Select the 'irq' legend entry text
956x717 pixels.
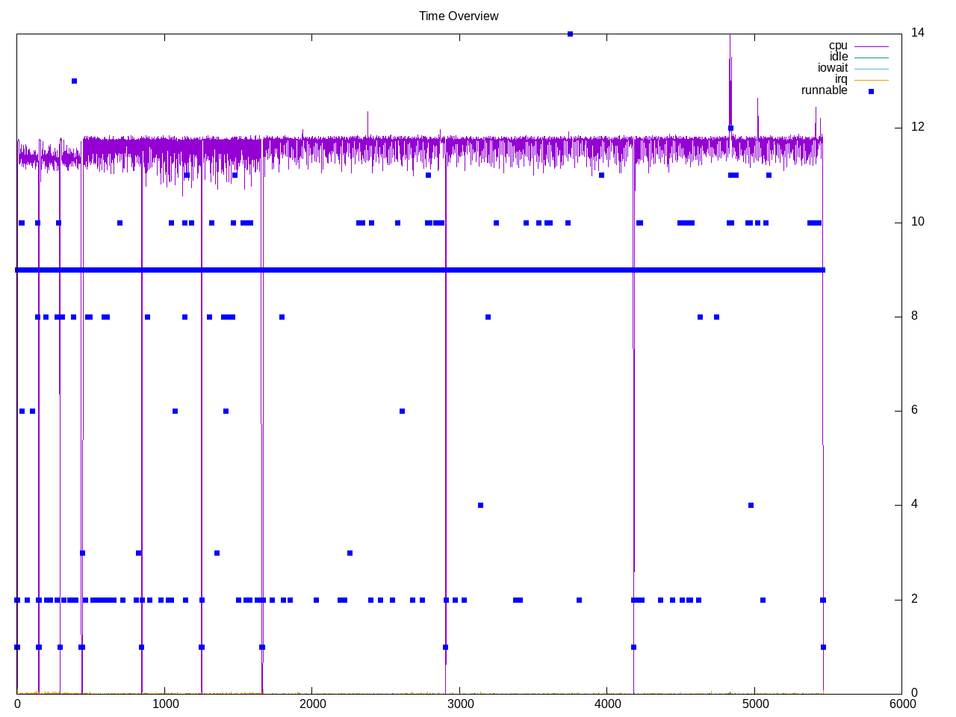pyautogui.click(x=840, y=79)
